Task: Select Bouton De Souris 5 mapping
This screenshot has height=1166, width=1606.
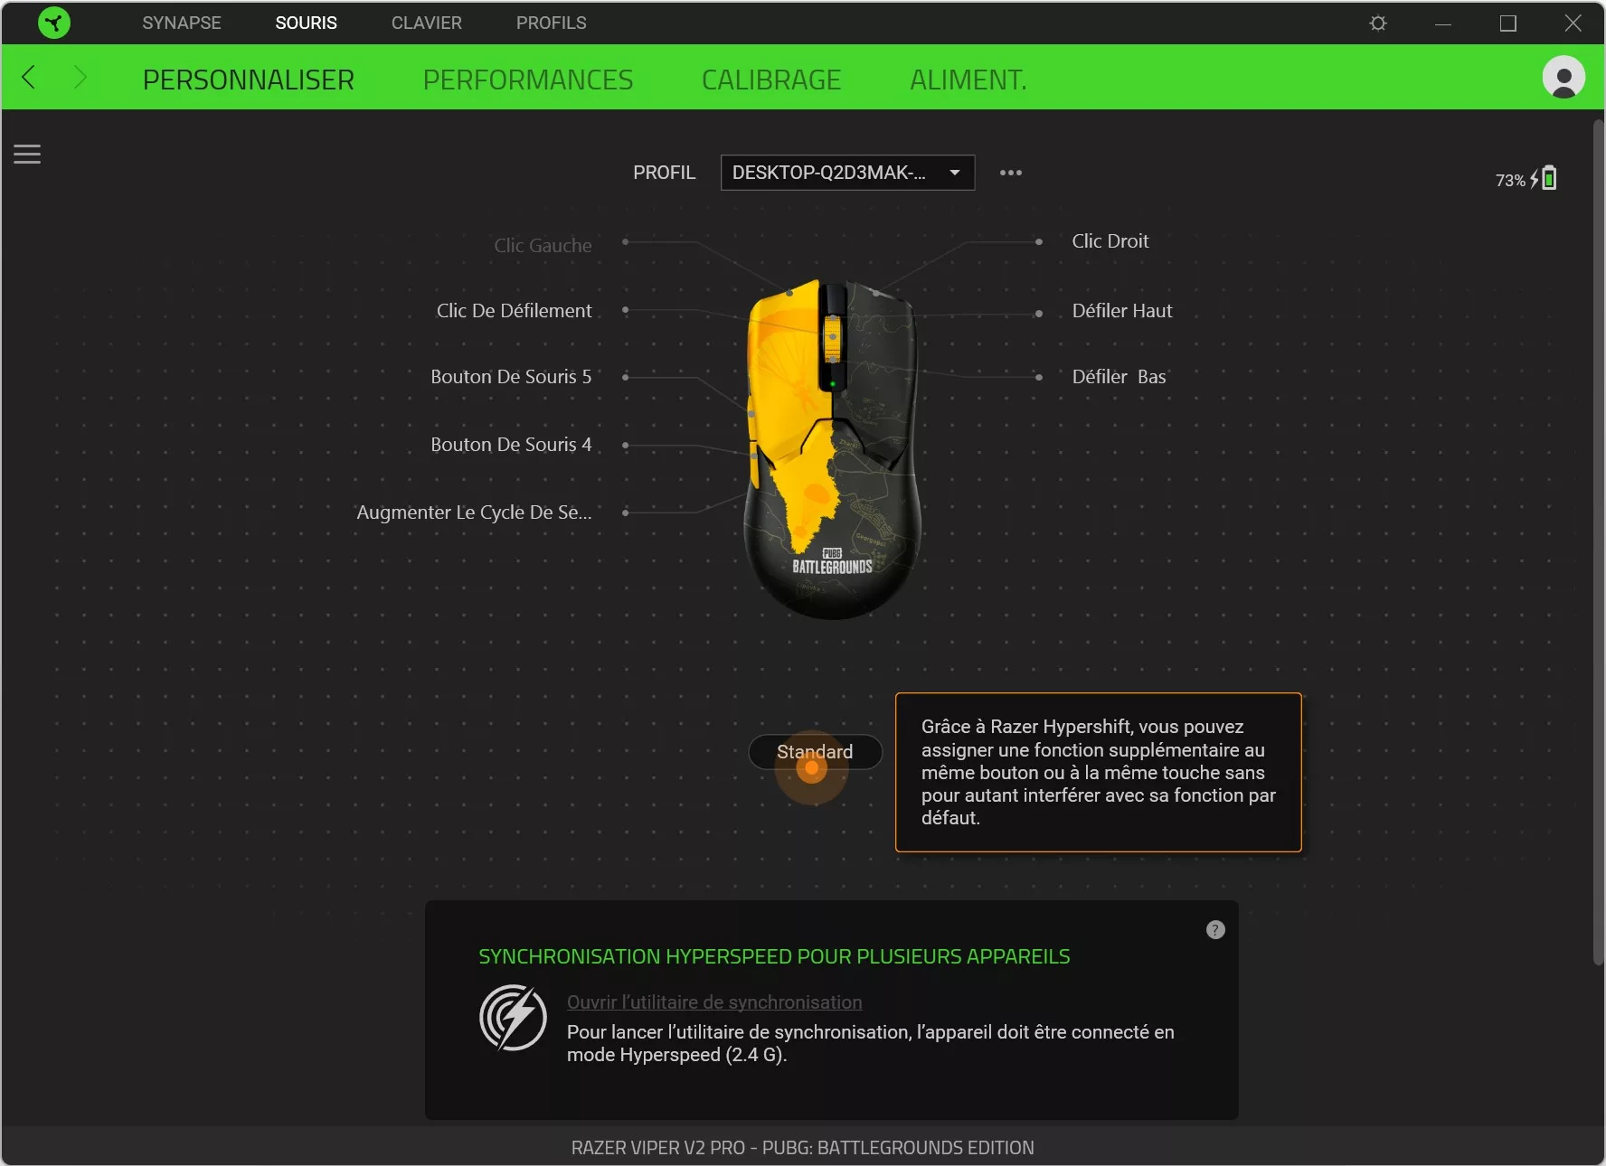Action: click(x=510, y=376)
